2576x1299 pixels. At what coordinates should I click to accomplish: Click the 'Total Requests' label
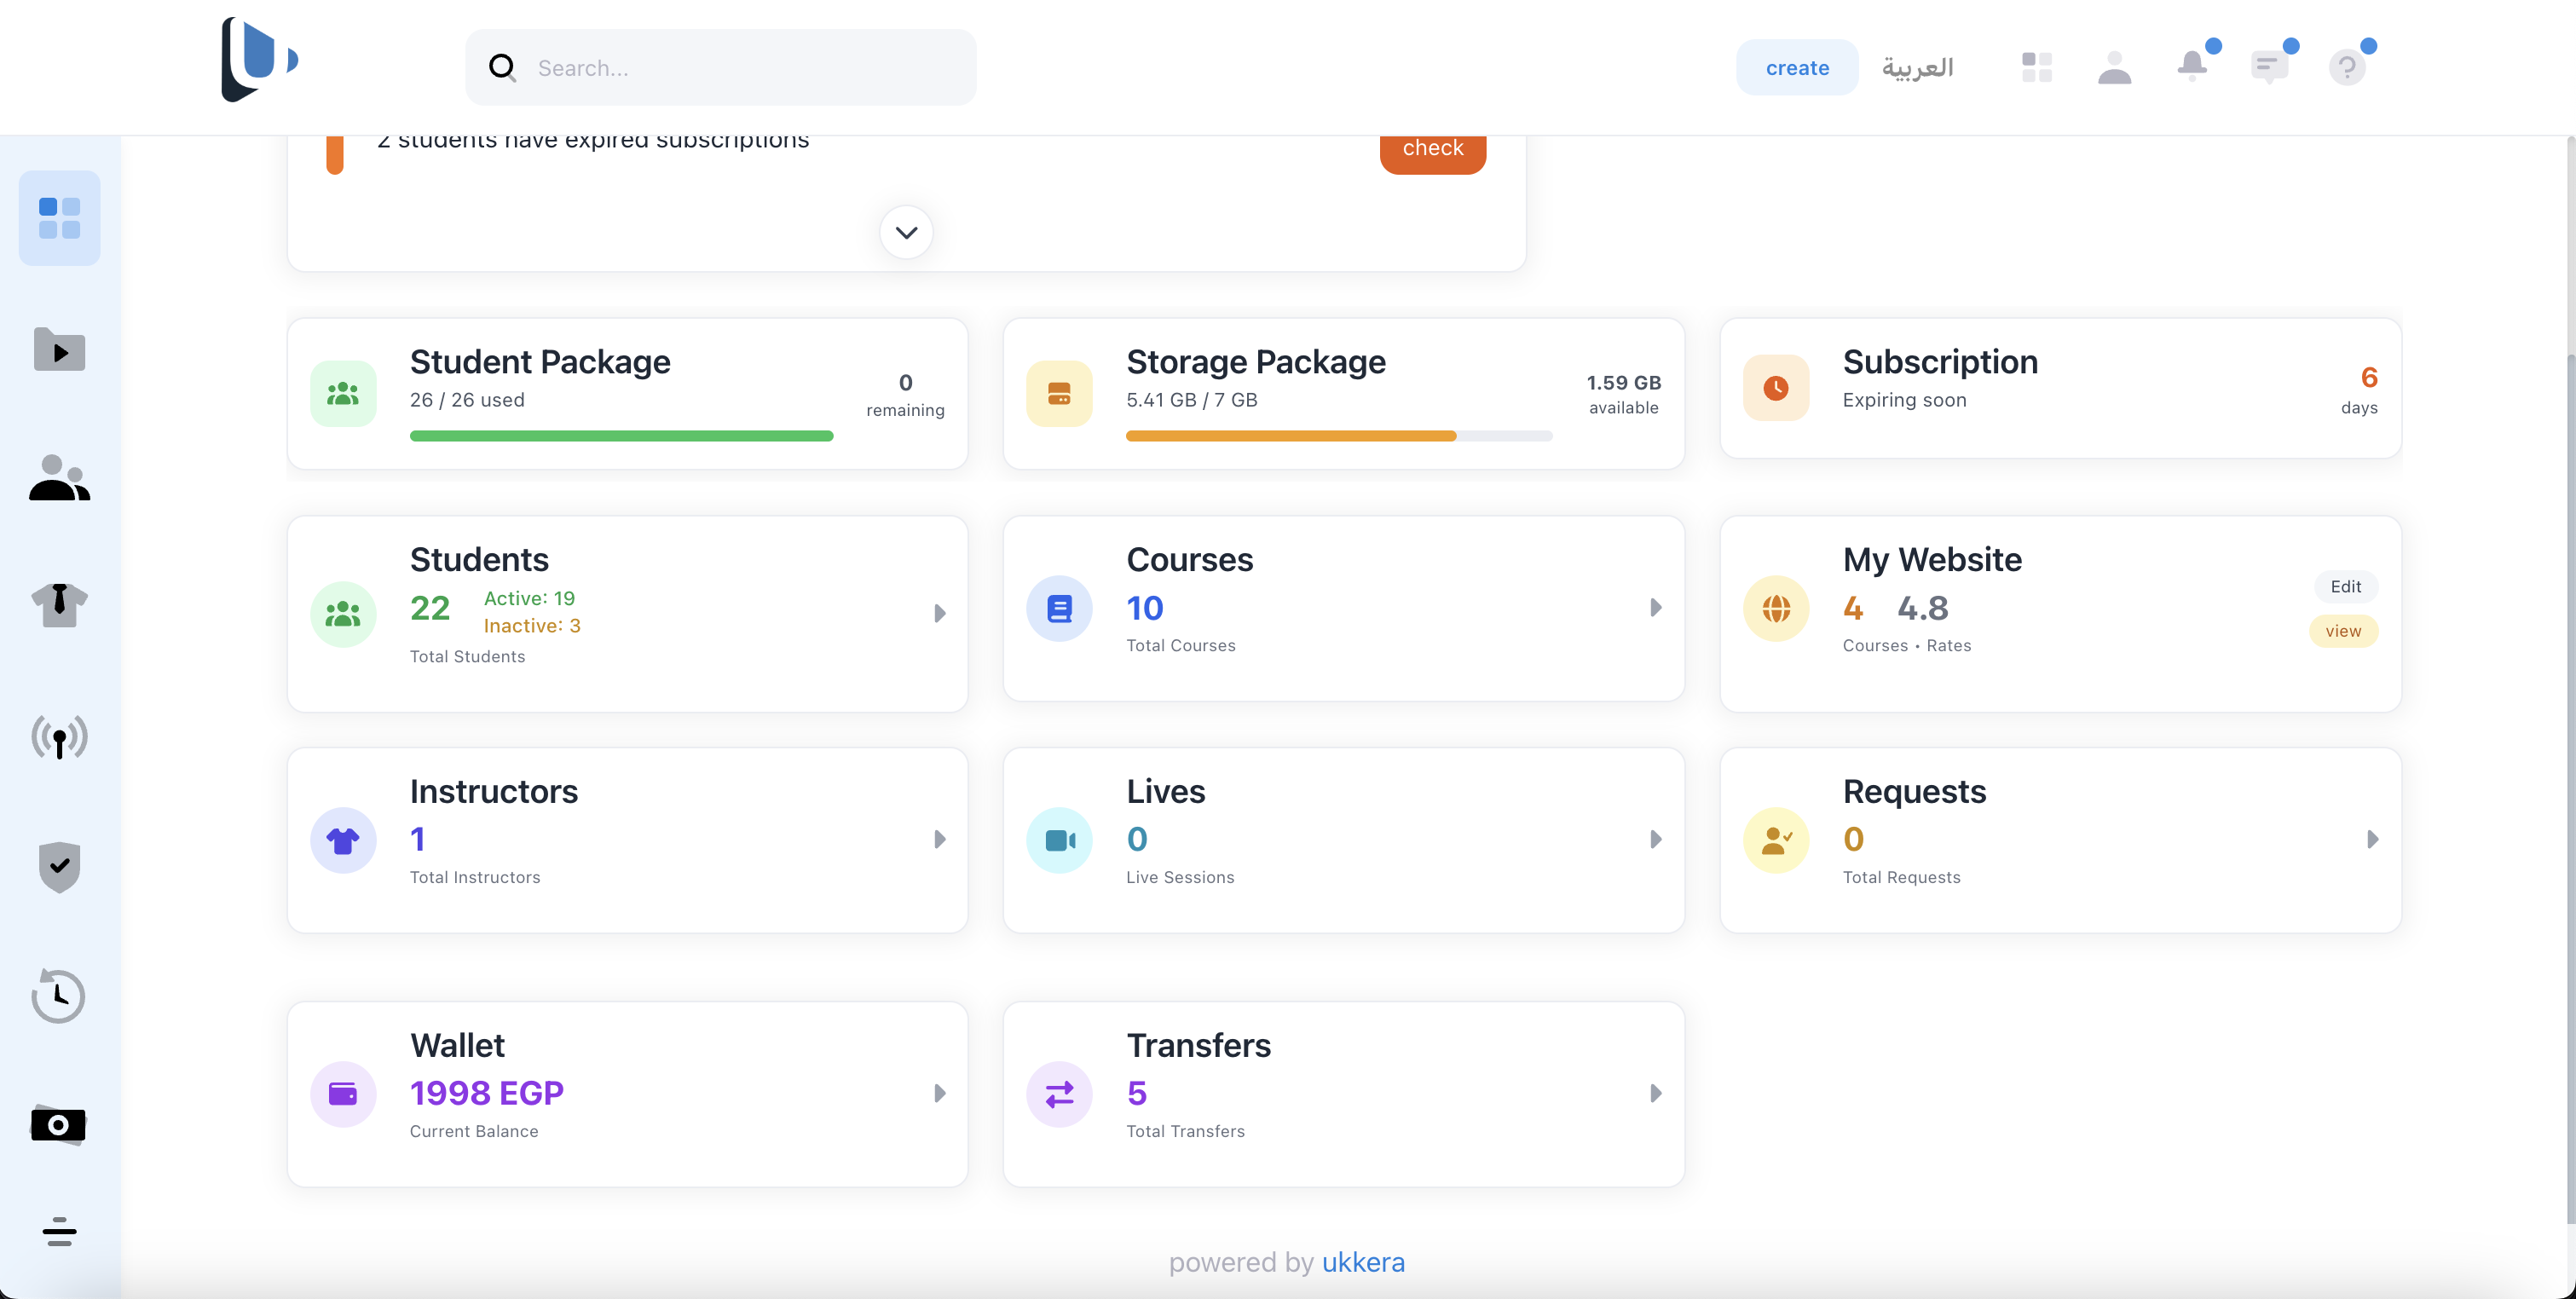1902,877
